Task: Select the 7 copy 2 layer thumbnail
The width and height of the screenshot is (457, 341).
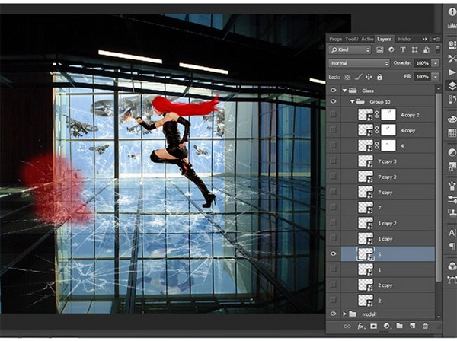Action: click(x=365, y=177)
